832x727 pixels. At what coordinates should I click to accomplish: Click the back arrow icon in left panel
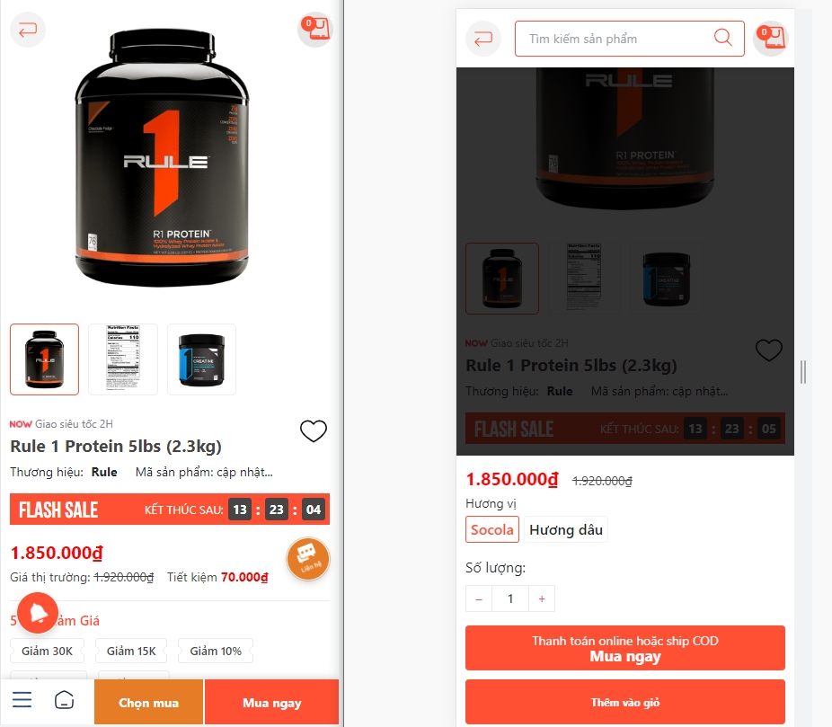[x=28, y=30]
